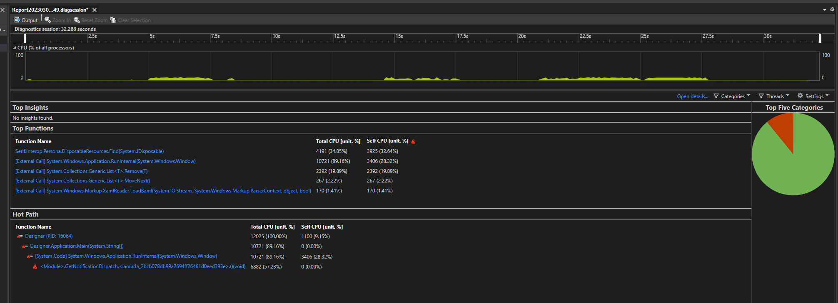This screenshot has width=838, height=303.
Task: Click the orange slice of the pie chart
Action: [783, 129]
